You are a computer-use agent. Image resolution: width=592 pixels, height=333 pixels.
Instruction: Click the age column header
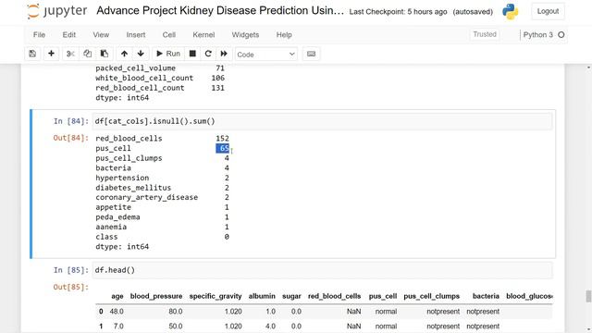(x=117, y=296)
